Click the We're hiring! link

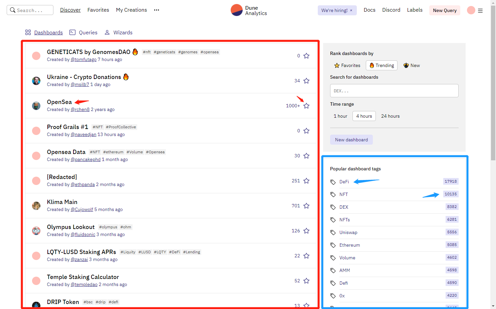point(334,10)
